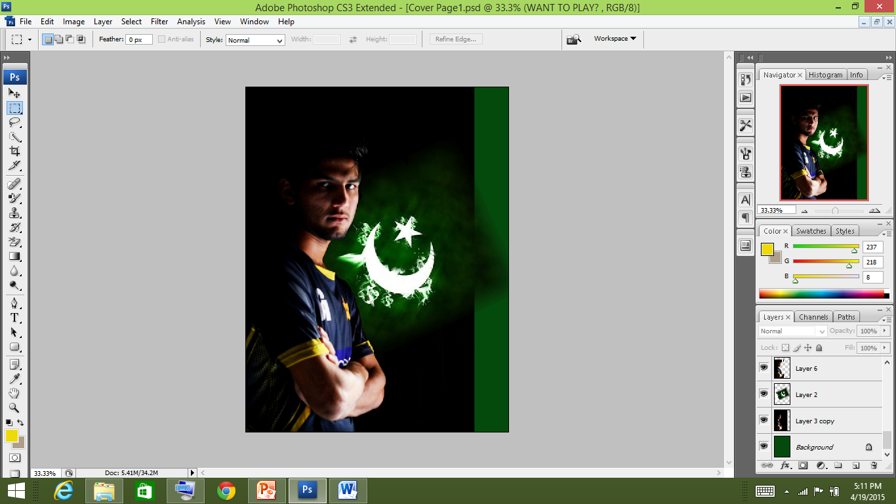This screenshot has width=896, height=504.
Task: Select the Blur tool
Action: [14, 270]
